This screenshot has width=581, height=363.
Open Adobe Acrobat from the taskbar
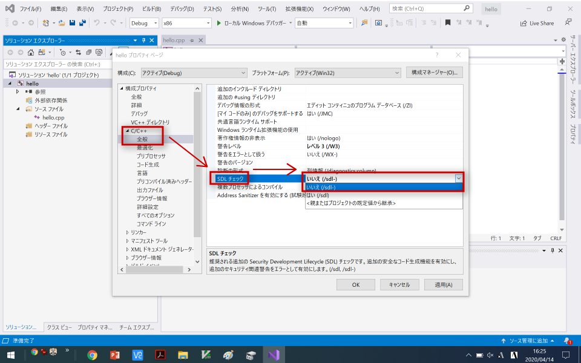tap(160, 355)
